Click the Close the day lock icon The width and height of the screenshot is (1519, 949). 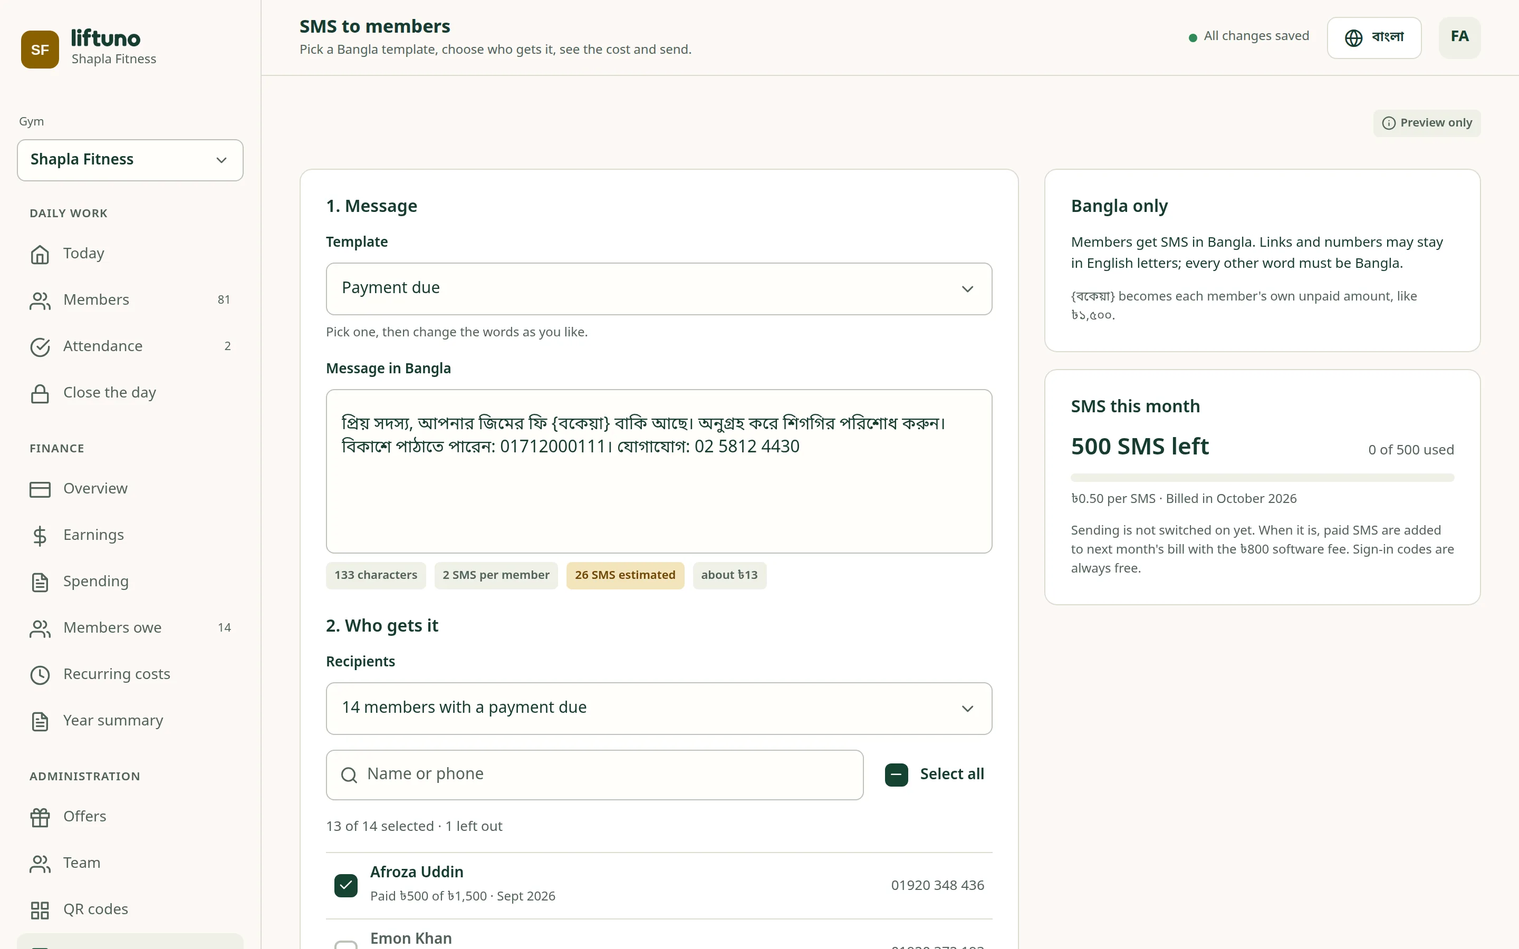(40, 393)
